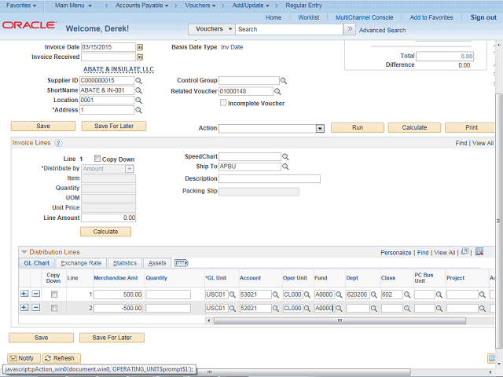Collapse the Distribution Lines section
Screen dimensions: 503x377
(24, 252)
